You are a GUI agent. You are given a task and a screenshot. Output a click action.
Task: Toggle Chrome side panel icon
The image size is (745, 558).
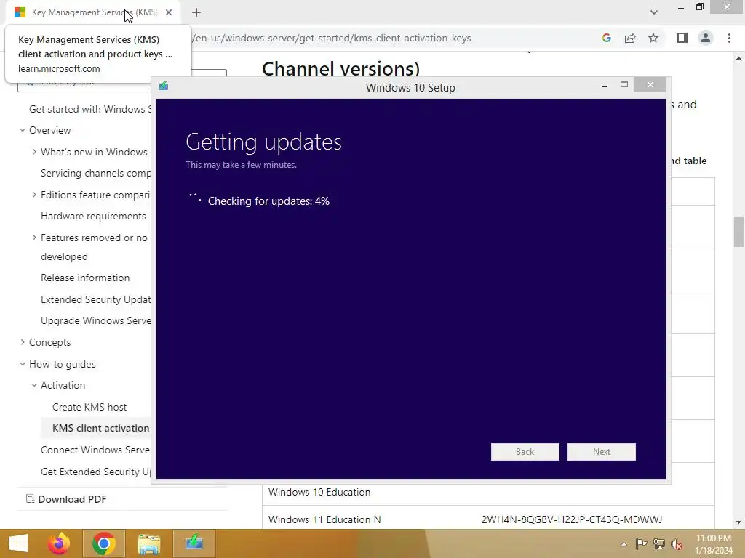tap(682, 38)
